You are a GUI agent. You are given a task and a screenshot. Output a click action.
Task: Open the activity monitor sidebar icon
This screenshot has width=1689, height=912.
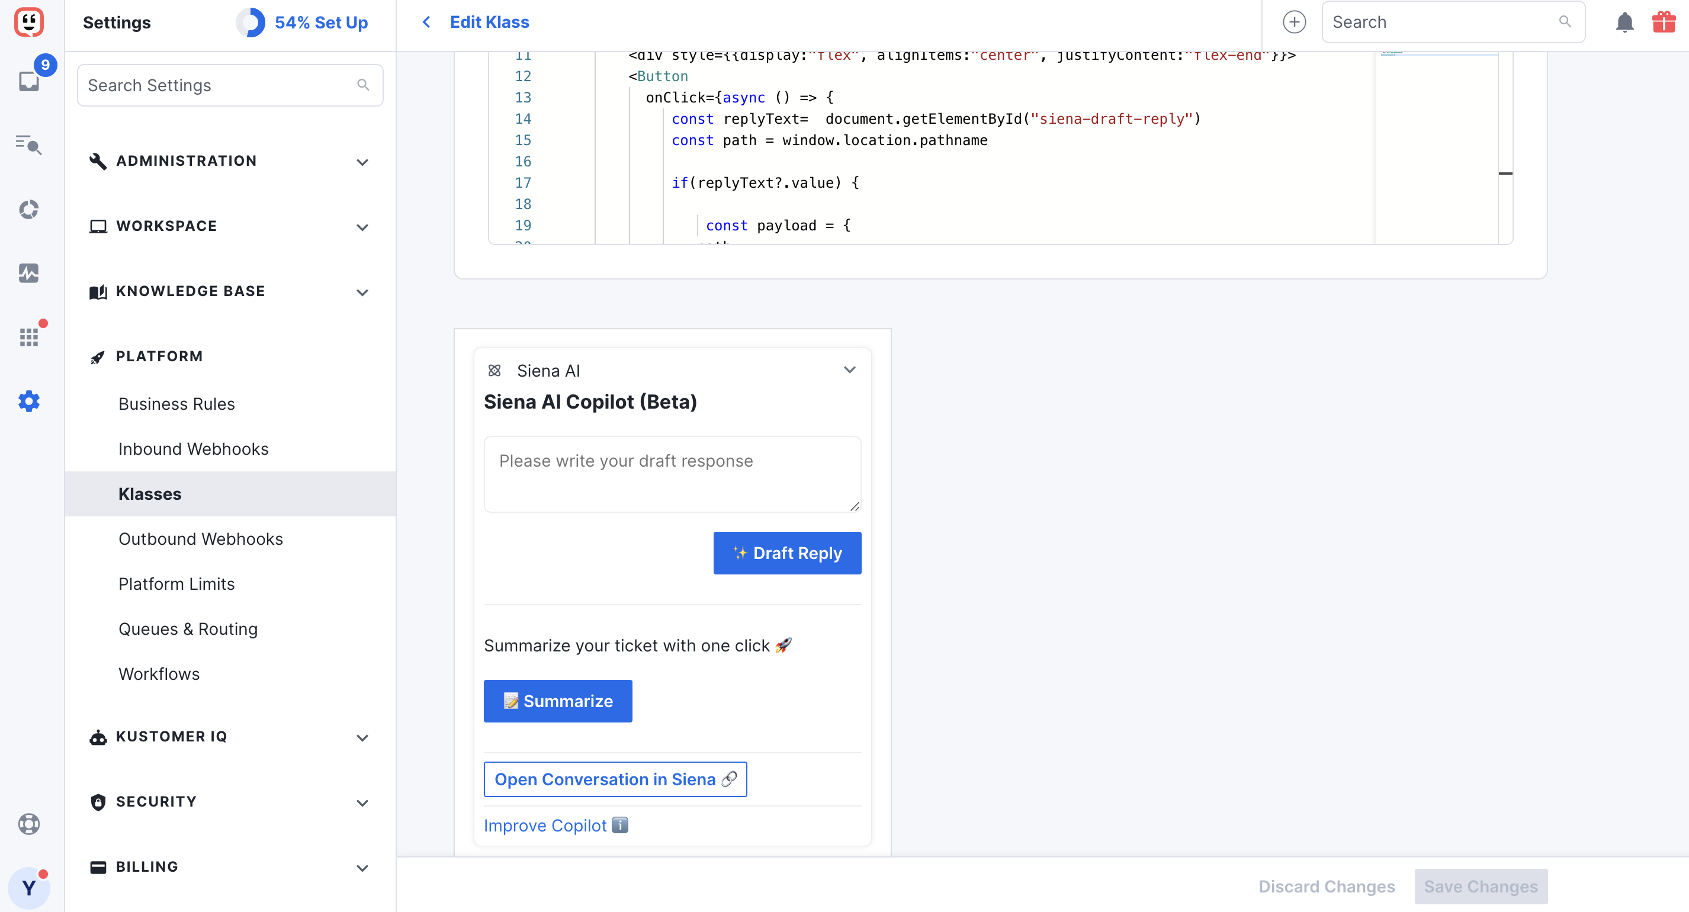(x=29, y=273)
